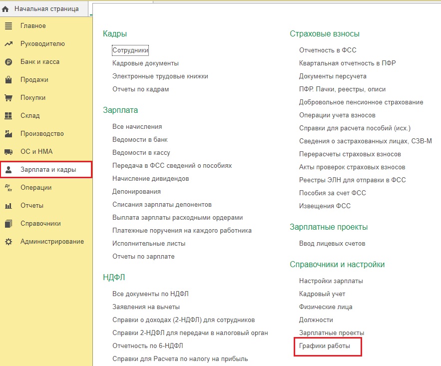Image resolution: width=441 pixels, height=366 pixels.
Task: Open Выплата зарплаты расходными ордерами
Action: tap(177, 218)
